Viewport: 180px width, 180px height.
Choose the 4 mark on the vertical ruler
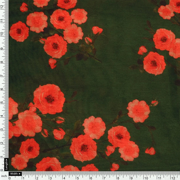tap(2, 116)
